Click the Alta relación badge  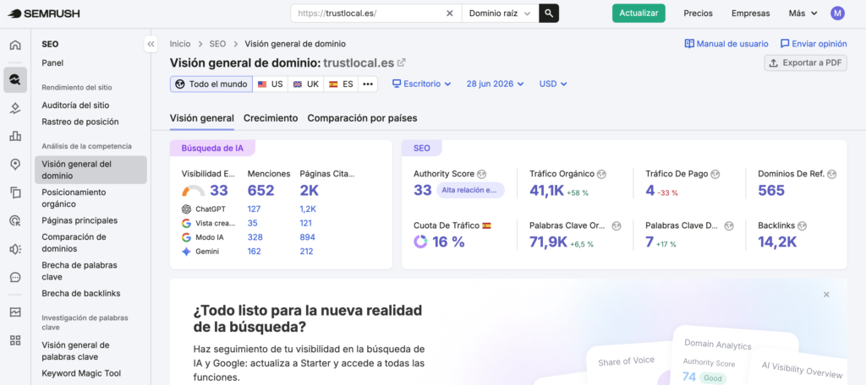[x=470, y=190]
